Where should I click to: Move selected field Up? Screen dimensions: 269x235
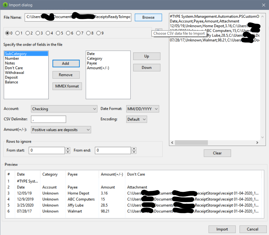click(147, 56)
